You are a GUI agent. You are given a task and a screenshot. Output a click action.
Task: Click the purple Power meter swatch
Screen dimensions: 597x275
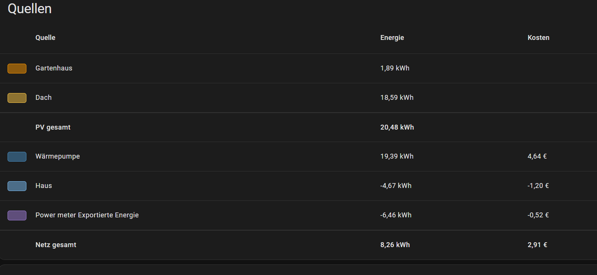click(17, 215)
